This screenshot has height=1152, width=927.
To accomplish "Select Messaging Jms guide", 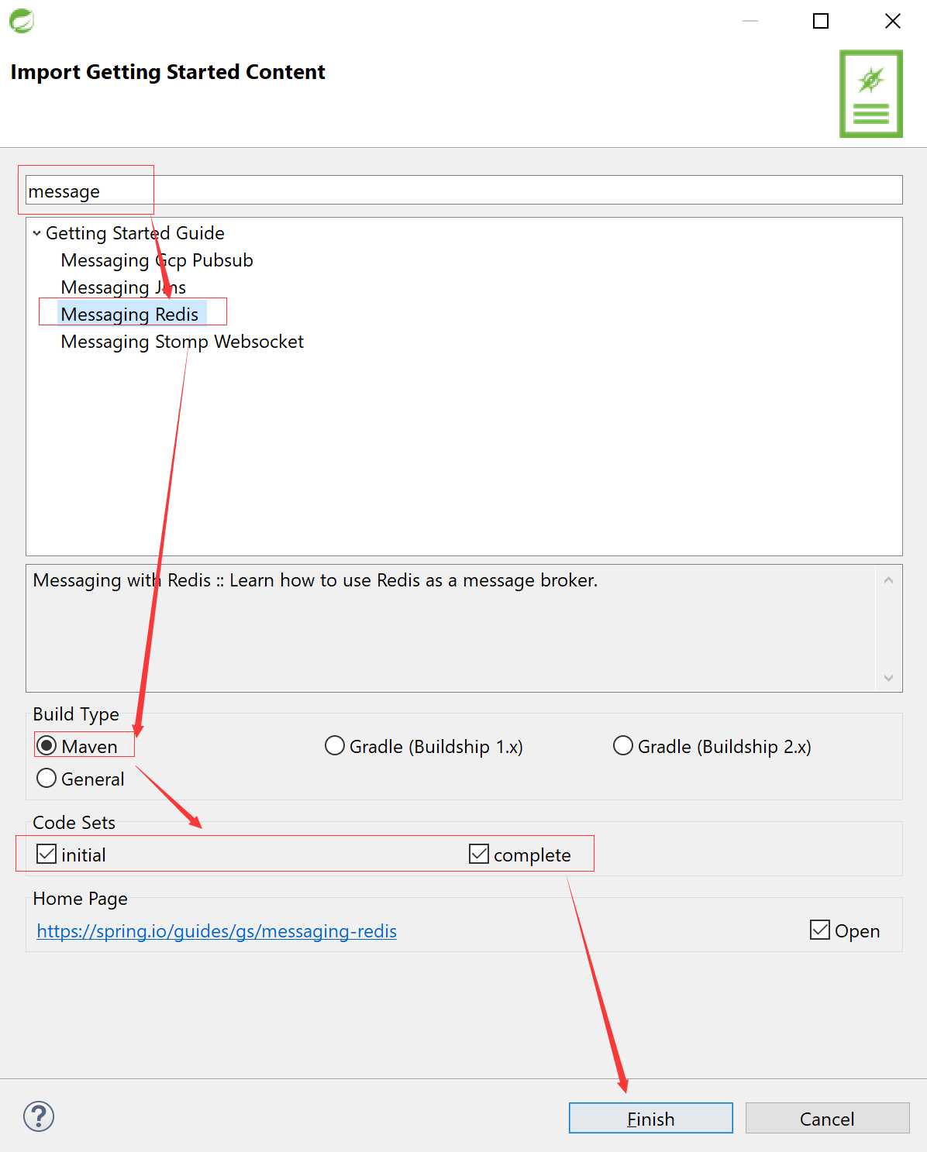I will [x=123, y=287].
